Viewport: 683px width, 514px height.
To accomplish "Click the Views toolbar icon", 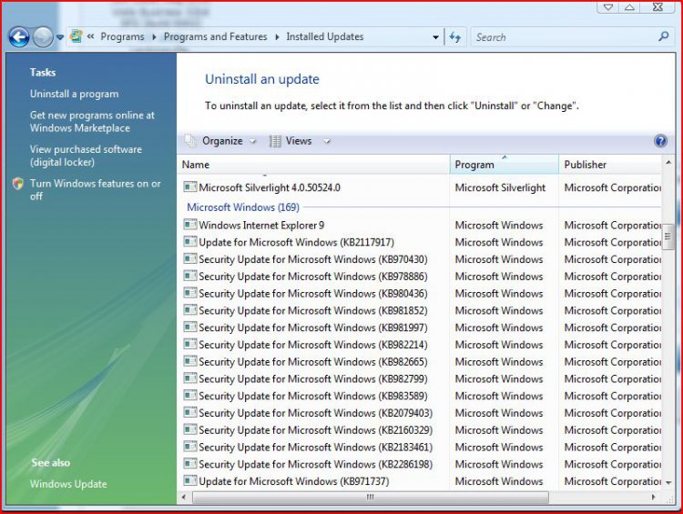I will pos(275,141).
